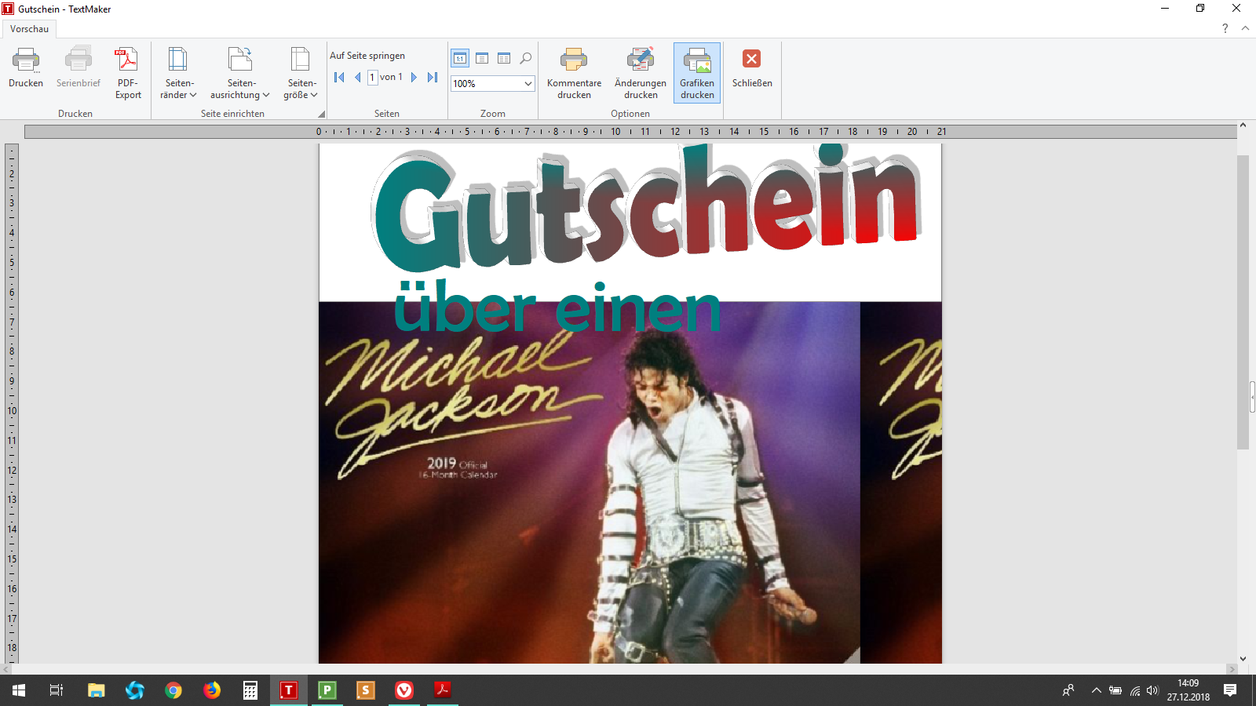Toggle Kommentare drucken option
1256x706 pixels.
click(x=574, y=73)
